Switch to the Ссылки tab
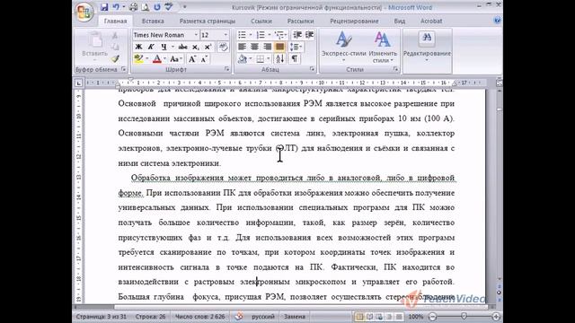This screenshot has width=575, height=323. [261, 22]
